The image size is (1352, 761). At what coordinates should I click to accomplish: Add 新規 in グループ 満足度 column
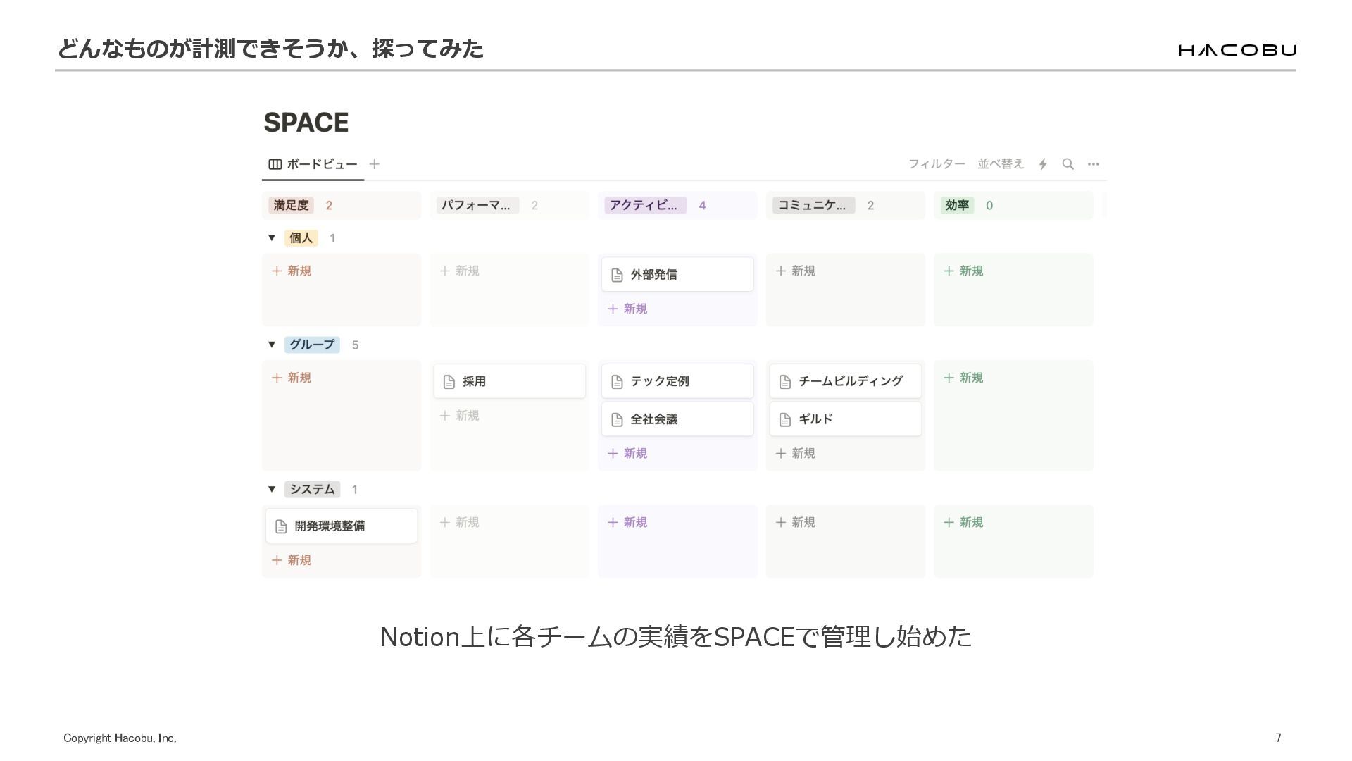pyautogui.click(x=292, y=378)
